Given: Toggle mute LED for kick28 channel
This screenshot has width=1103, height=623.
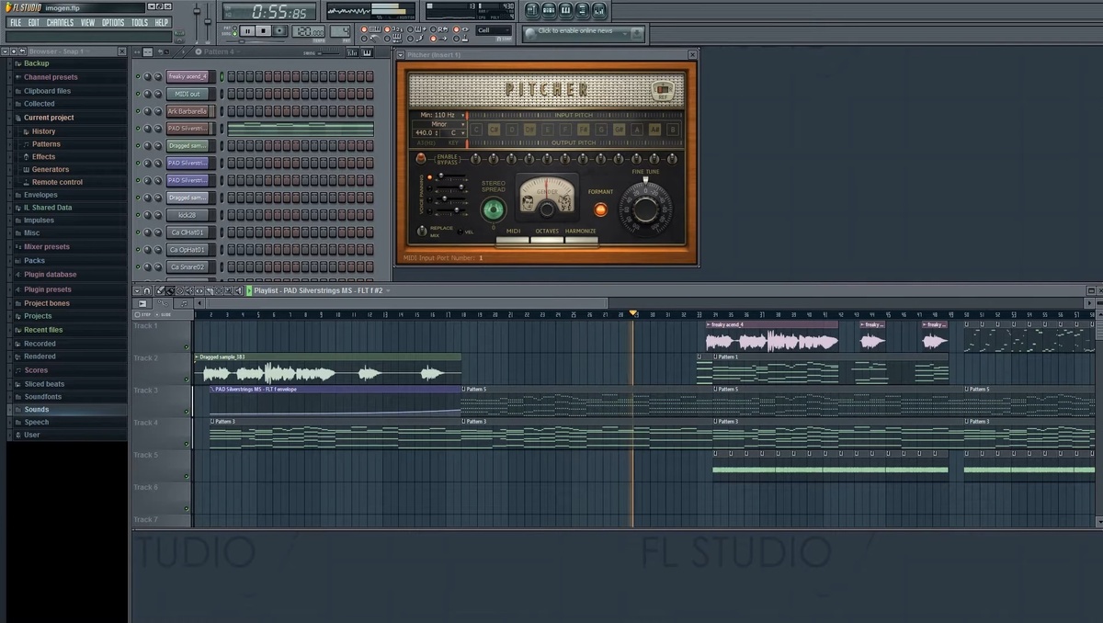Looking at the screenshot, I should point(138,214).
